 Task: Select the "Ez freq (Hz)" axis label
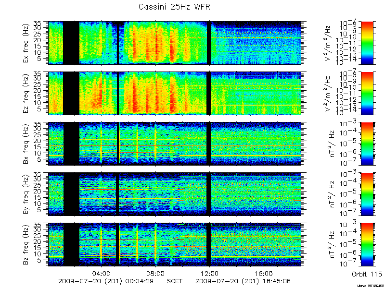pyautogui.click(x=26, y=93)
